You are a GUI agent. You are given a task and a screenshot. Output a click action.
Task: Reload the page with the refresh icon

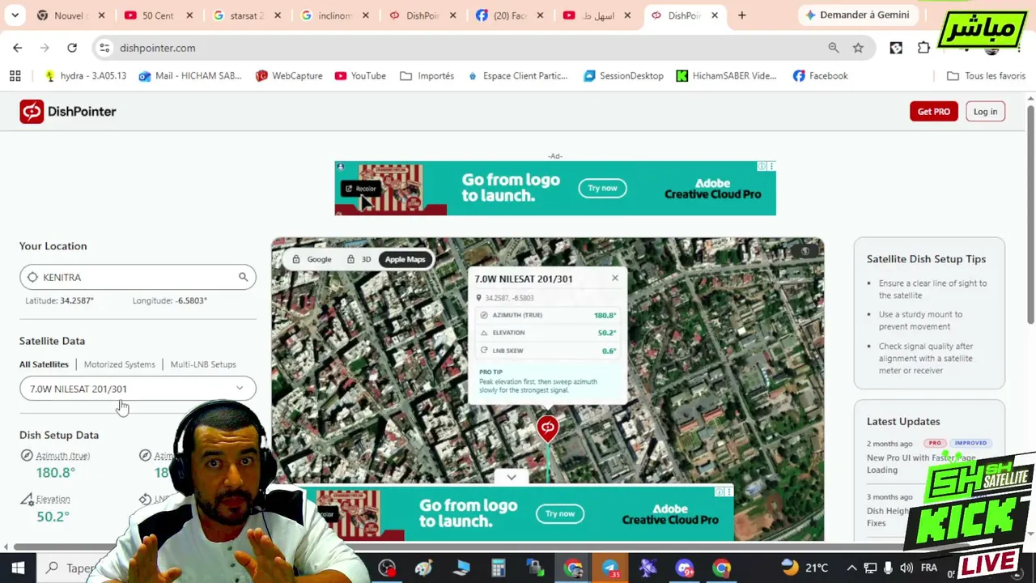(72, 48)
